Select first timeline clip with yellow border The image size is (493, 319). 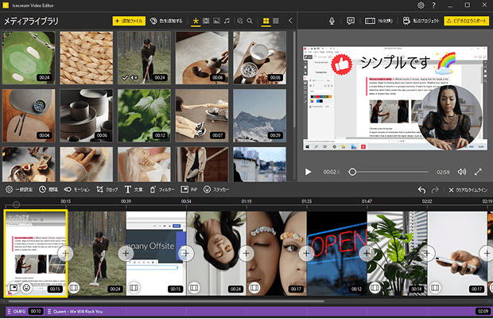pos(35,254)
